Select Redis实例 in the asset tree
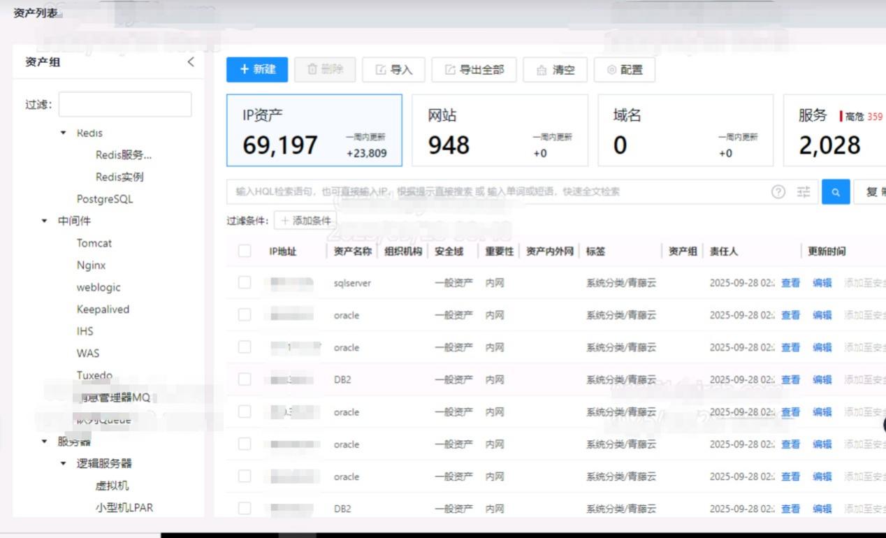This screenshot has height=538, width=886. coord(119,177)
